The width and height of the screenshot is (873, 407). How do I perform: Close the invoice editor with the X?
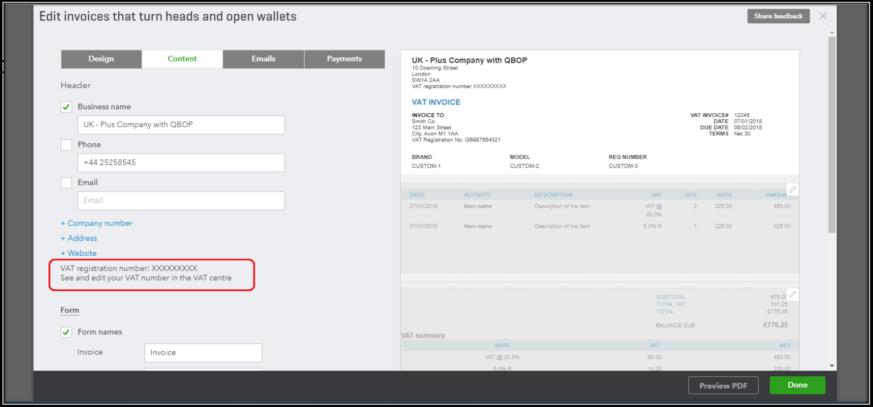click(x=823, y=16)
